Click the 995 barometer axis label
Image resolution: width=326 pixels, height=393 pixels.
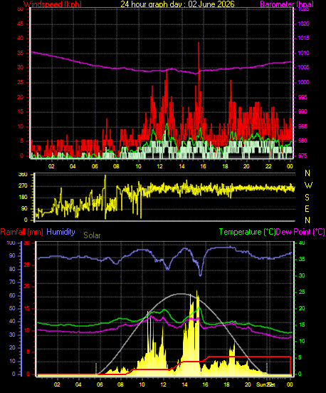click(303, 97)
